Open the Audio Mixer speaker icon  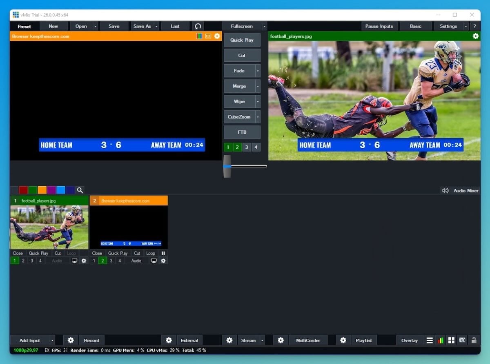[446, 190]
